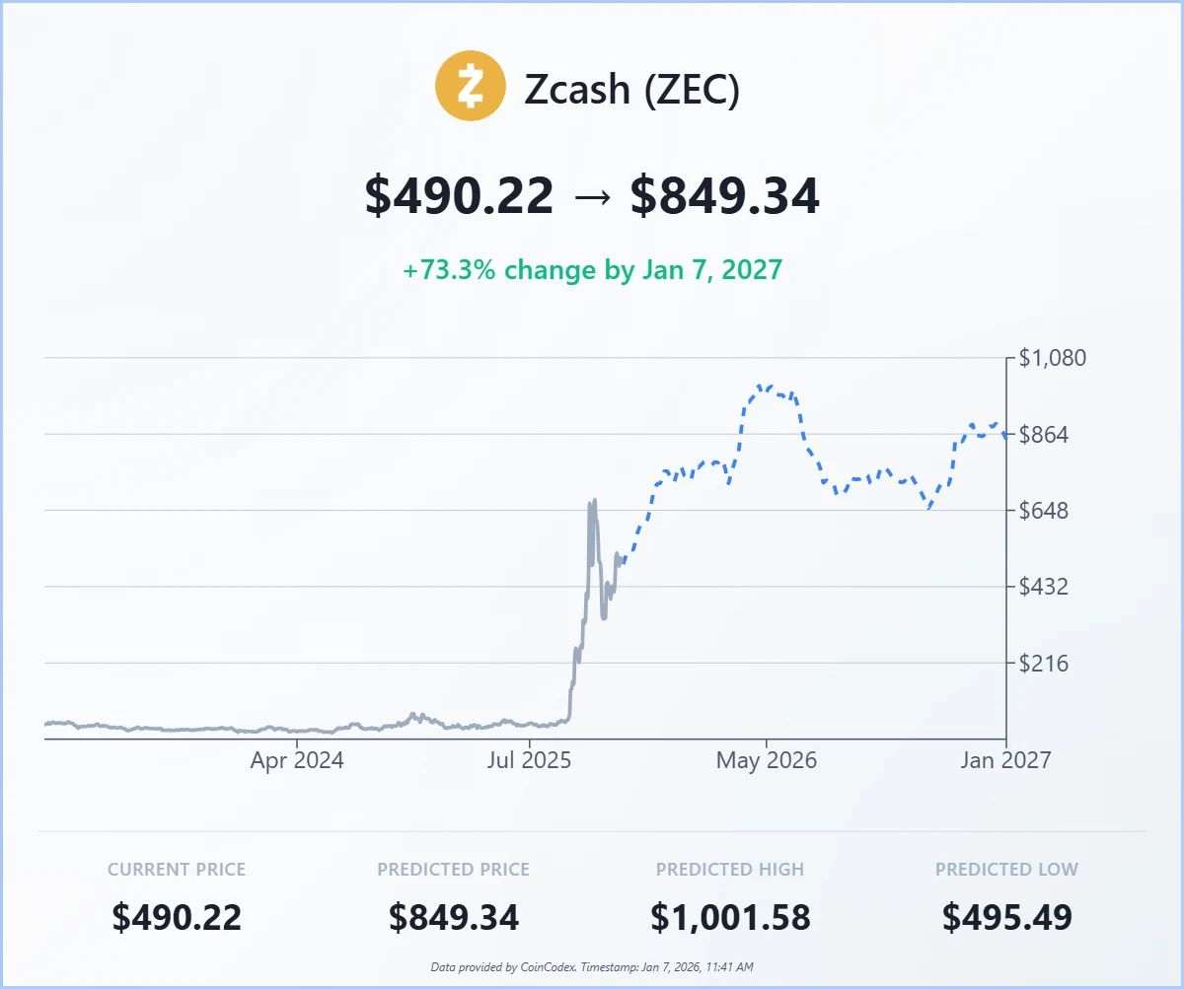Click the Predicted High value $1,001.58
The image size is (1184, 989).
pyautogui.click(x=730, y=917)
